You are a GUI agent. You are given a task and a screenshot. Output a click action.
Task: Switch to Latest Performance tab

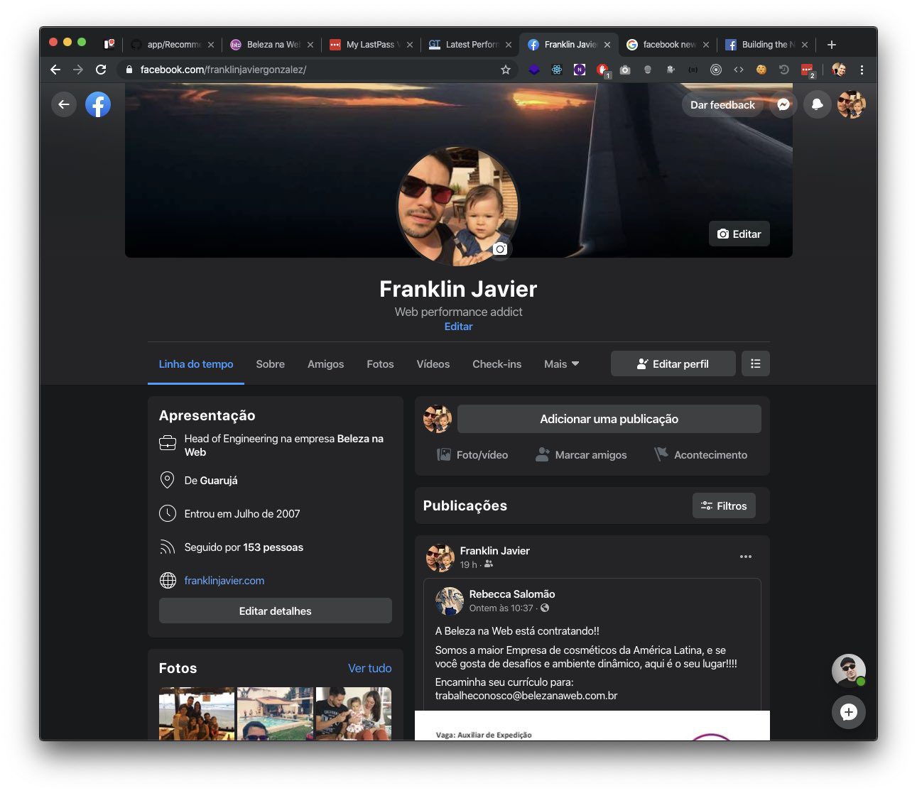tap(470, 44)
